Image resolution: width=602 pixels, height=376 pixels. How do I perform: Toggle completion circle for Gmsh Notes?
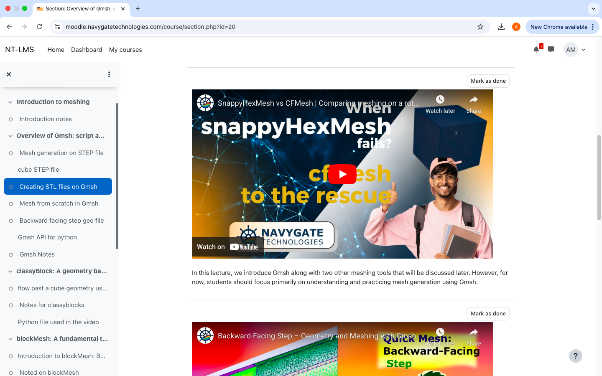tap(11, 255)
